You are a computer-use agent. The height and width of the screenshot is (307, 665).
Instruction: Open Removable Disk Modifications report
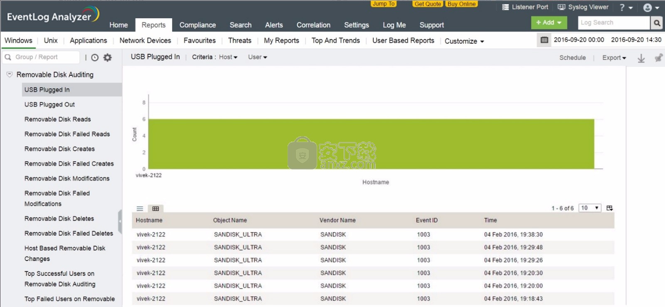point(67,179)
